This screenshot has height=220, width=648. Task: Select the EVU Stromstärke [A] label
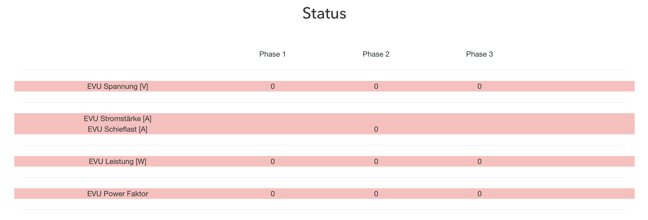(x=117, y=119)
